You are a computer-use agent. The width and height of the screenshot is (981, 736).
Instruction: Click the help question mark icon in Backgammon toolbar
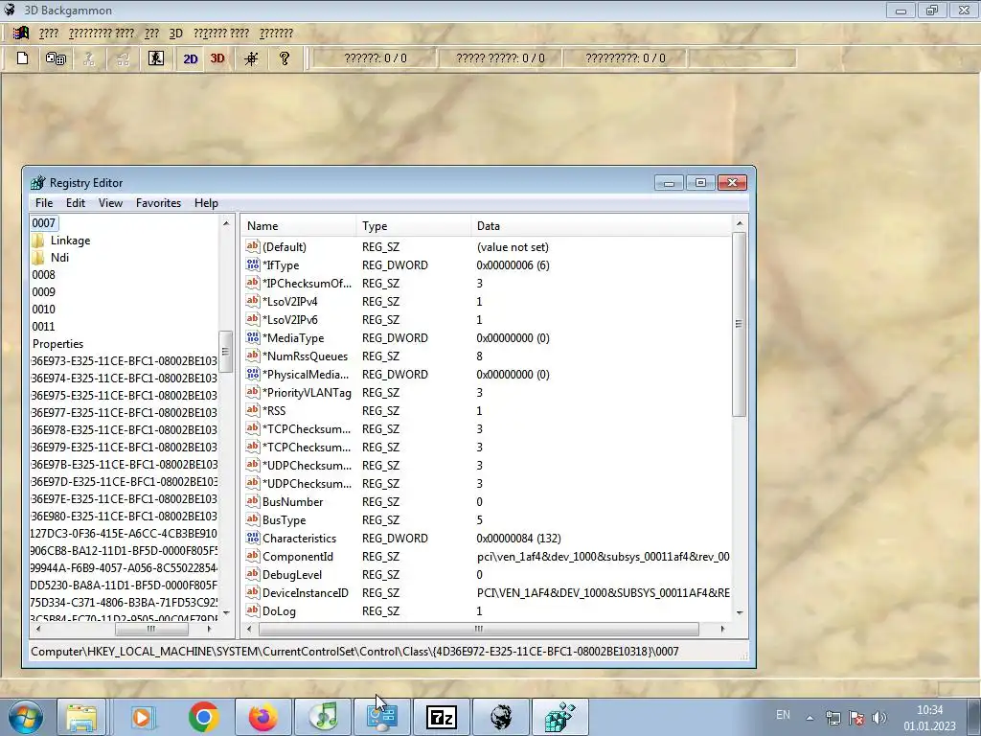(x=285, y=58)
